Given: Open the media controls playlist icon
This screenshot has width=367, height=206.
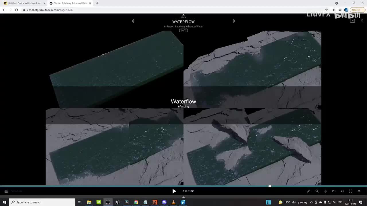Looking at the screenshot, I should point(340,10).
